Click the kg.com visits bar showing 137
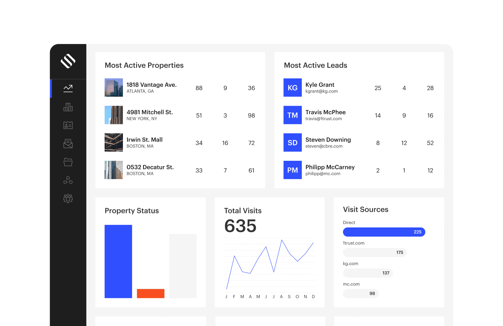The width and height of the screenshot is (503, 326). coord(368,273)
